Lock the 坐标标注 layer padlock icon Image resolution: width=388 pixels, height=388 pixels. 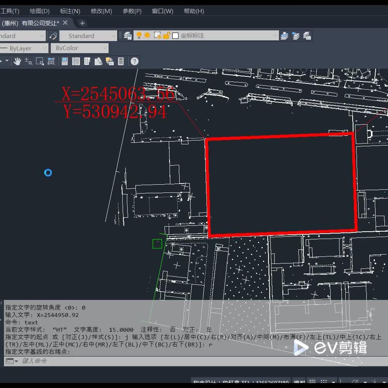(166, 35)
